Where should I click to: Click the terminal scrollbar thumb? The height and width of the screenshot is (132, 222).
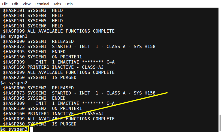coord(220,123)
